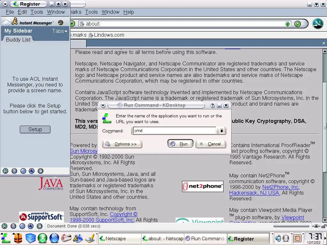Follow the Viewpoint link
Viewport: 327px width, 245px height.
293,217
